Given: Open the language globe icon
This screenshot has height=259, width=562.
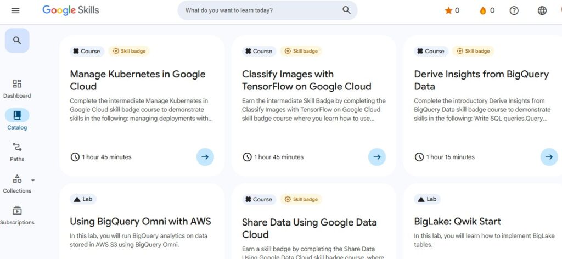Looking at the screenshot, I should point(542,10).
